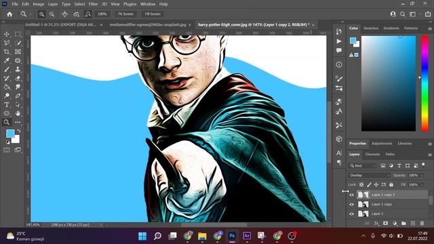This screenshot has height=244, width=434.
Task: Open the Opacity slider dropdown arrow
Action: coord(422,176)
